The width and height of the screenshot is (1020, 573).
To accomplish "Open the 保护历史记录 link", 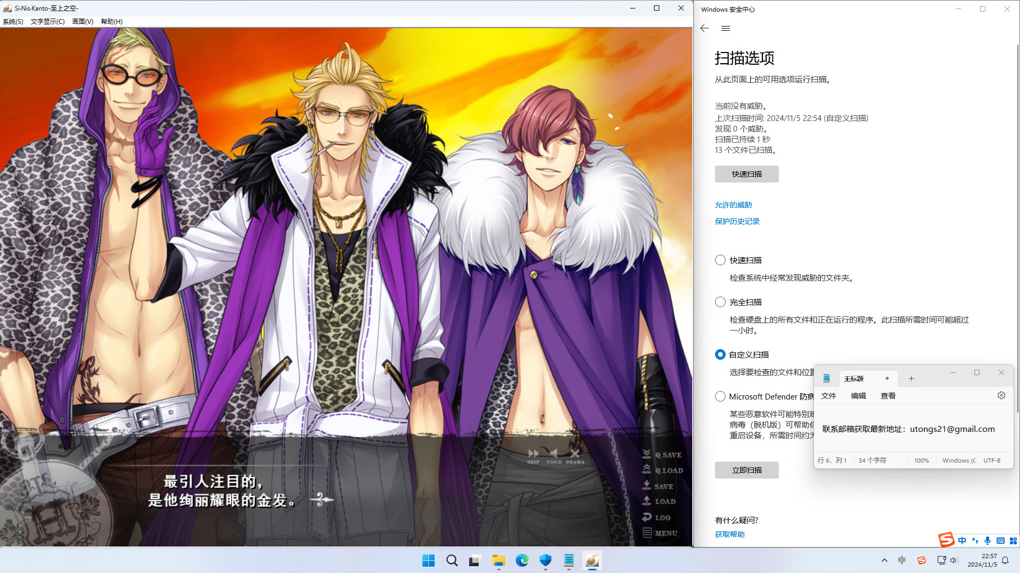I will [x=737, y=221].
